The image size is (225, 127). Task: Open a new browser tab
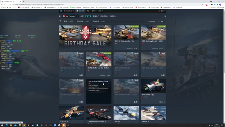click(24, 1)
